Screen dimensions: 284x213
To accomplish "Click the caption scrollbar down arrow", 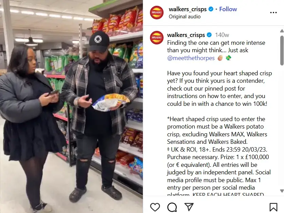I will point(282,191).
